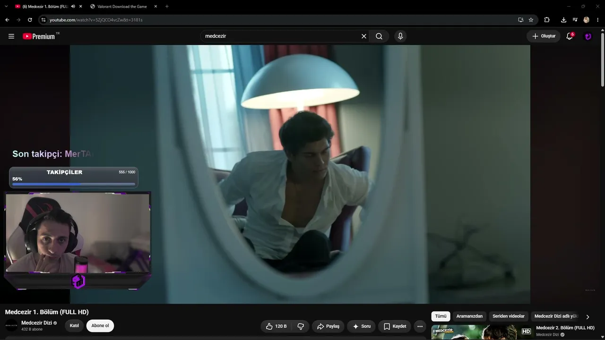
Task: Open YouTube account avatar menu
Action: (588, 36)
